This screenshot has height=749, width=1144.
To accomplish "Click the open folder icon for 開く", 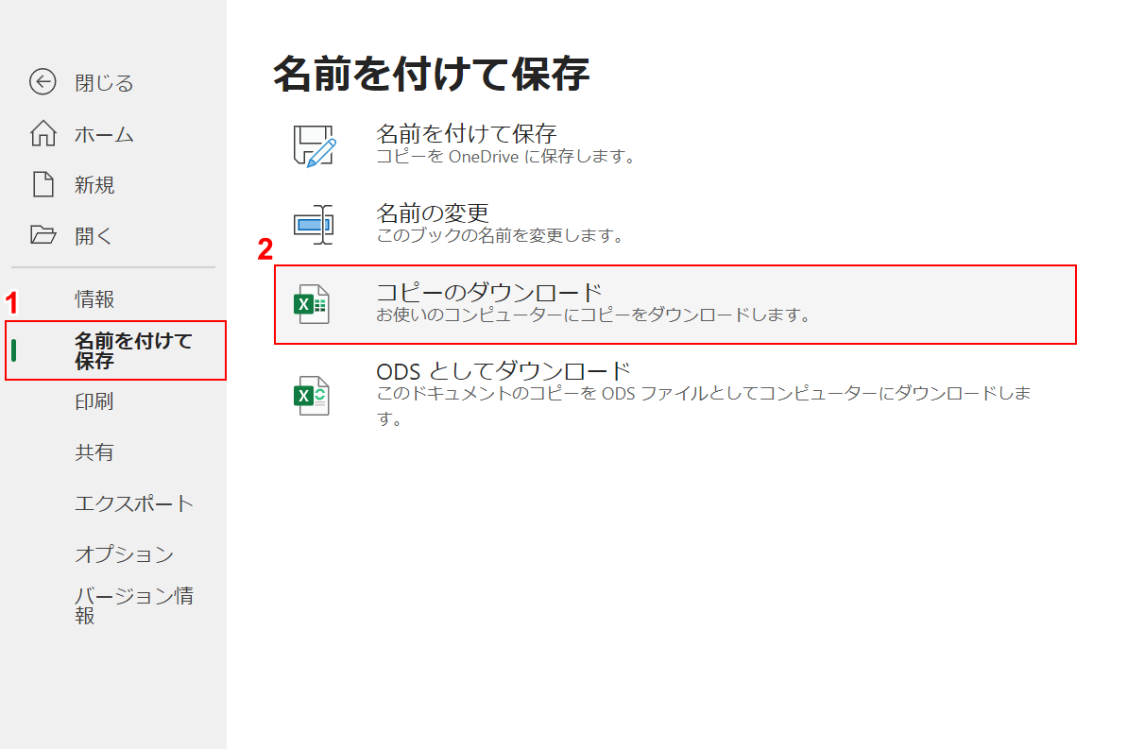I will (43, 235).
